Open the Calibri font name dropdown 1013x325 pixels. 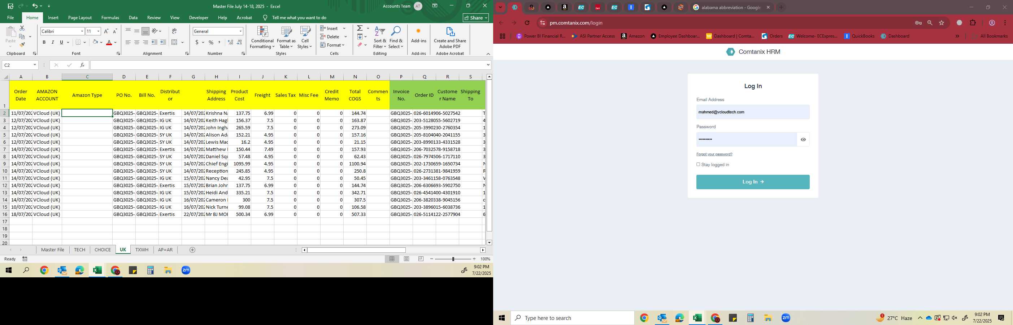tap(82, 31)
